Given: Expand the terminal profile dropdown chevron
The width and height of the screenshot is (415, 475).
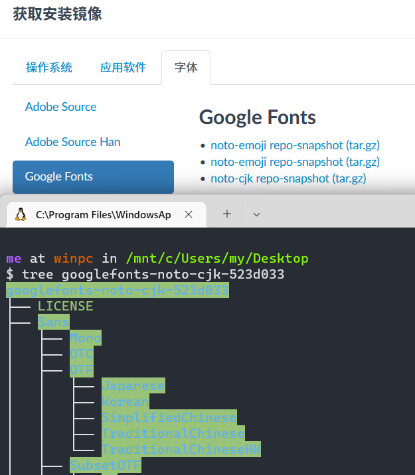Looking at the screenshot, I should (256, 214).
